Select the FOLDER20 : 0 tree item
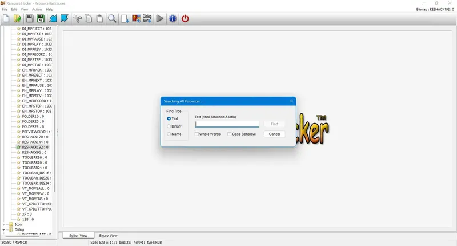The width and height of the screenshot is (457, 246). 33,122
